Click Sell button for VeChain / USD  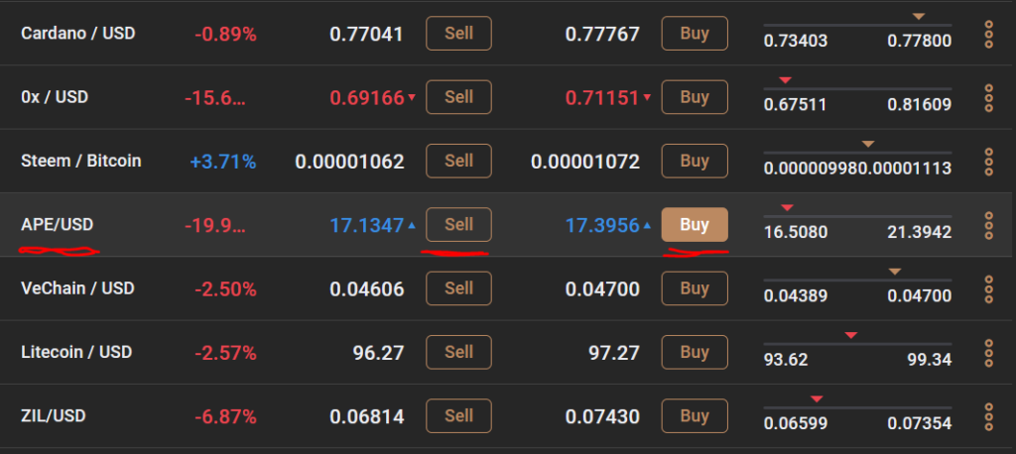[458, 288]
